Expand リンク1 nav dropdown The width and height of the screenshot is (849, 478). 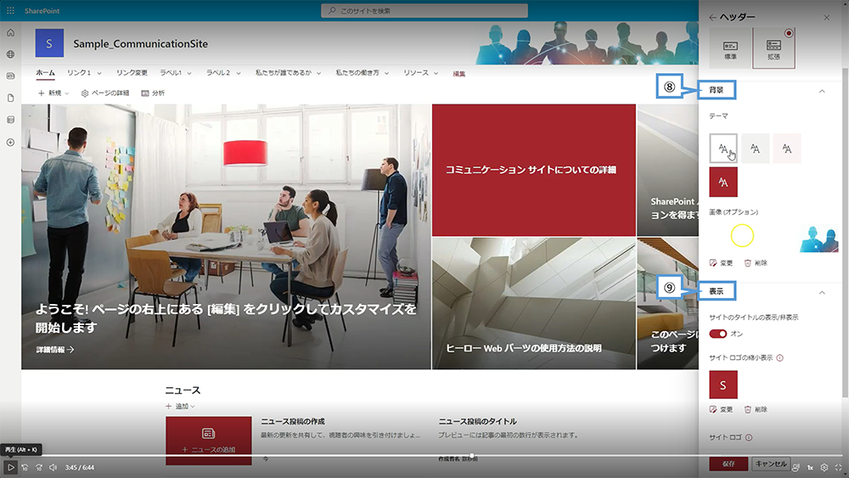[x=99, y=73]
